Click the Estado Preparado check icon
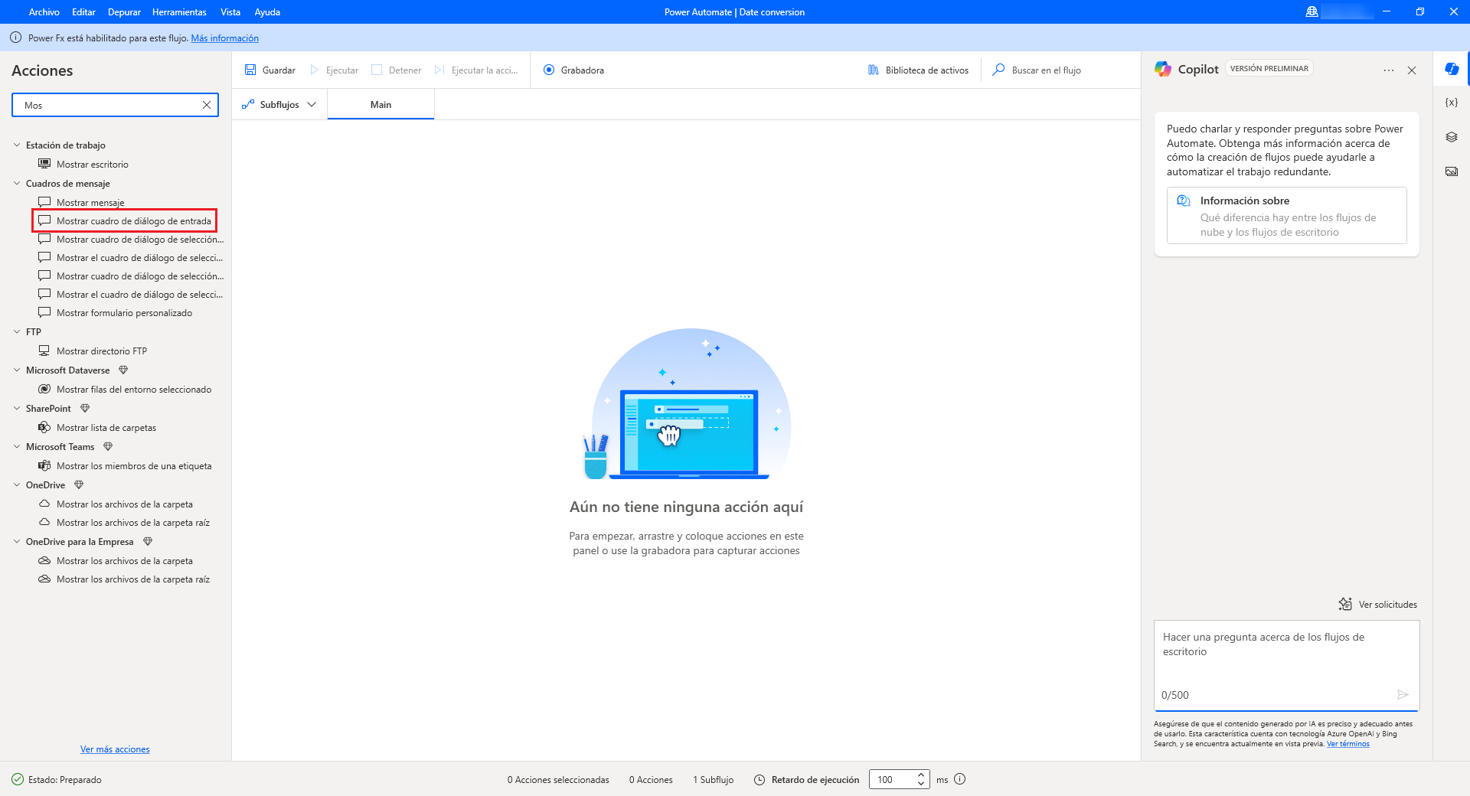This screenshot has width=1470, height=796. coord(18,779)
